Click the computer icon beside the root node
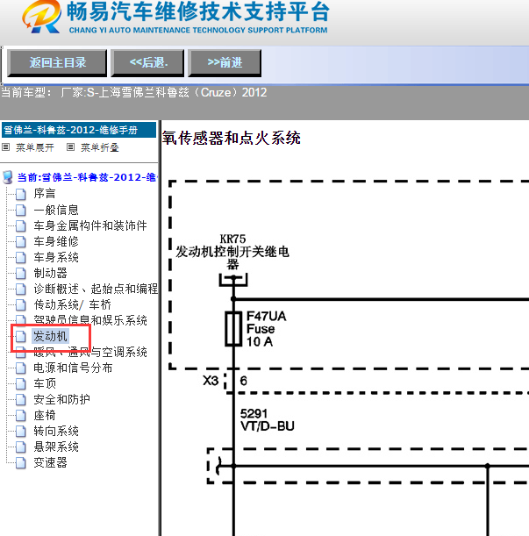Screen dimensions: 529x536 [x=8, y=177]
